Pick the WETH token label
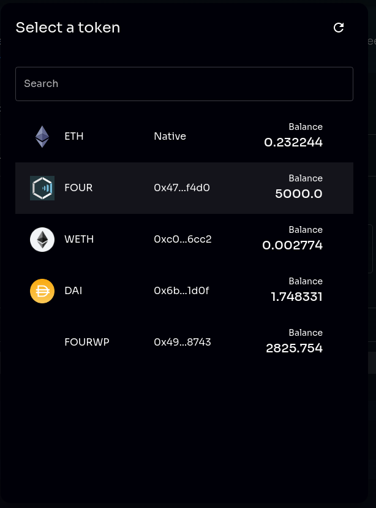 [79, 240]
